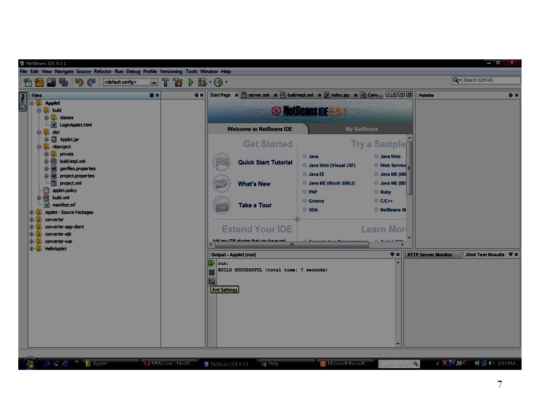The image size is (549, 411).
Task: Open the Versioning menu
Action: (171, 71)
